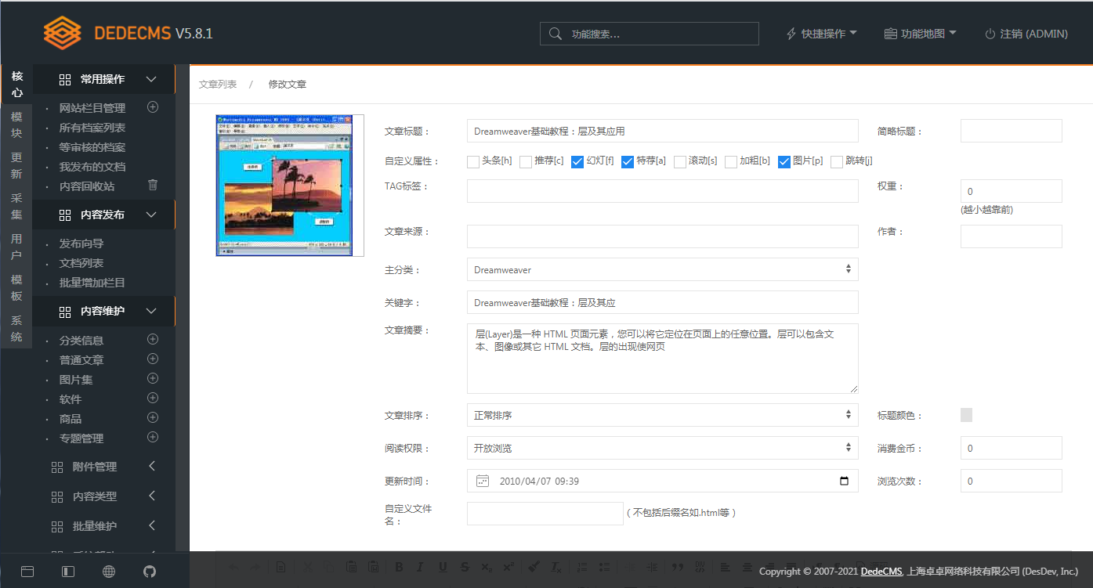Image resolution: width=1093 pixels, height=588 pixels.
Task: Click the DedeCMS logo in top bar
Action: pos(63,33)
